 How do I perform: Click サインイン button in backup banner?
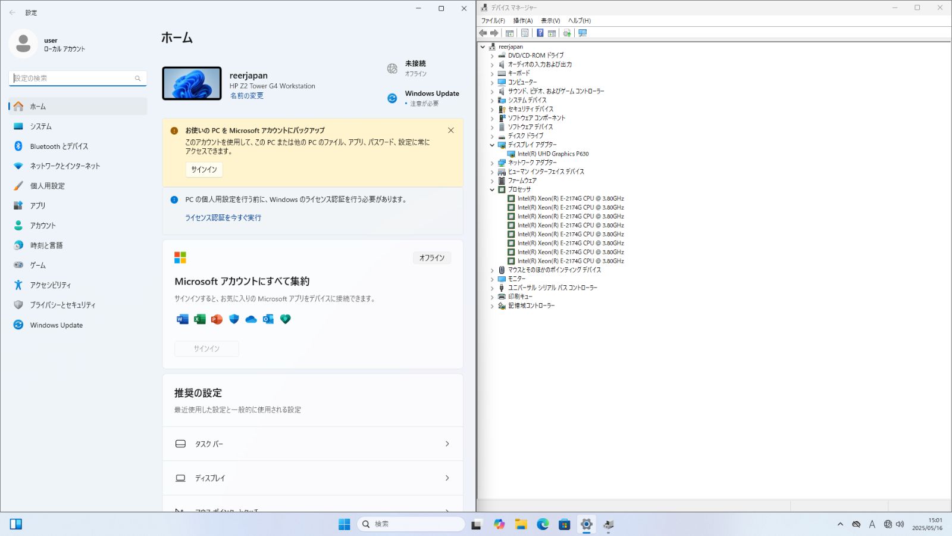pos(204,170)
